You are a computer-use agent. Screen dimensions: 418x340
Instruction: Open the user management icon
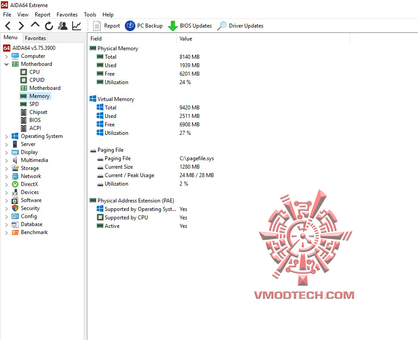[x=63, y=26]
